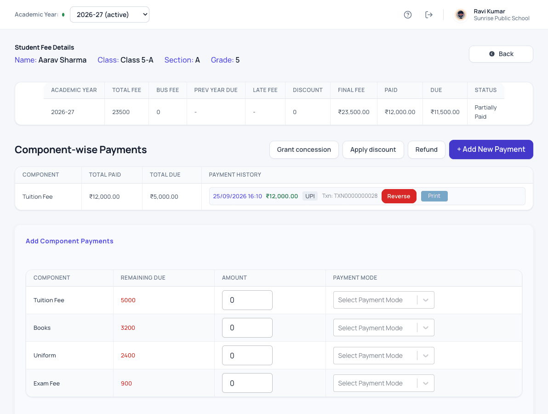Click the Refund button

pos(426,149)
